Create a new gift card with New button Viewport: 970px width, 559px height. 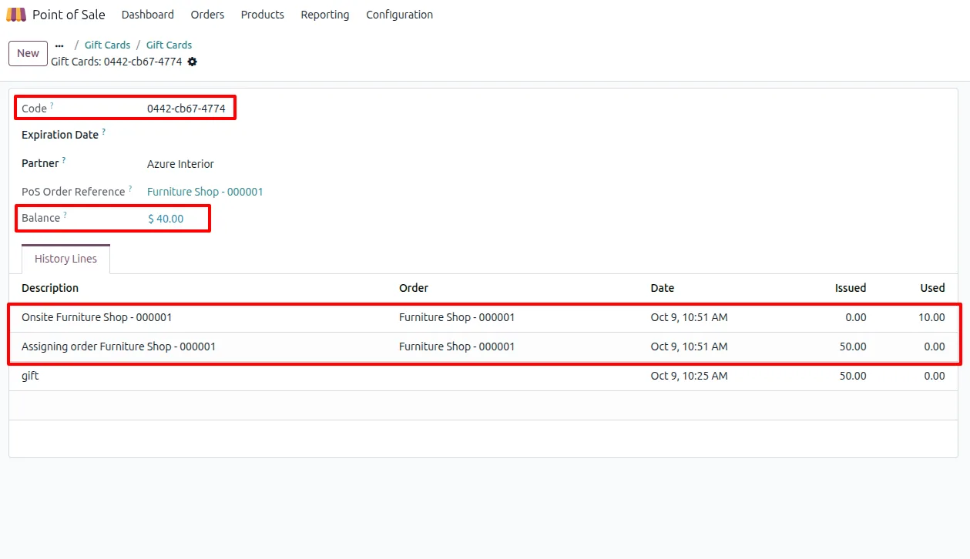[28, 53]
